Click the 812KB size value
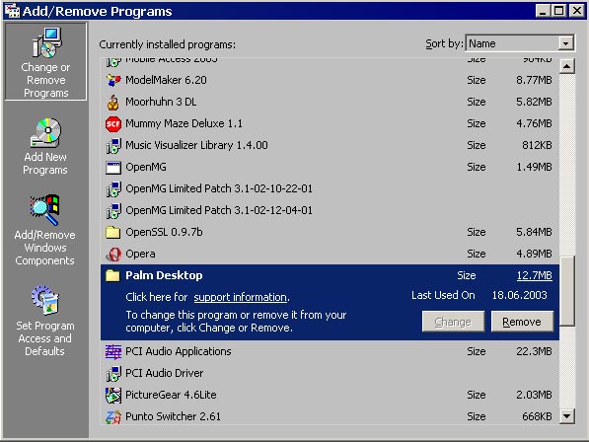Screen dimensions: 589x442 coord(537,145)
